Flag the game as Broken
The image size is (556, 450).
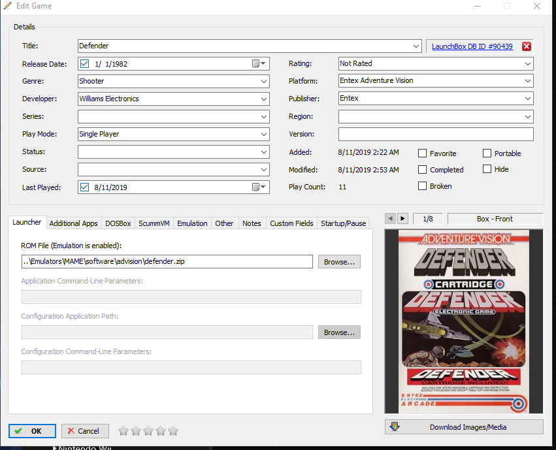(x=422, y=185)
